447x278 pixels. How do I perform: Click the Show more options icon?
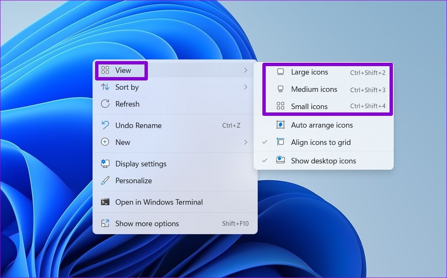(105, 223)
